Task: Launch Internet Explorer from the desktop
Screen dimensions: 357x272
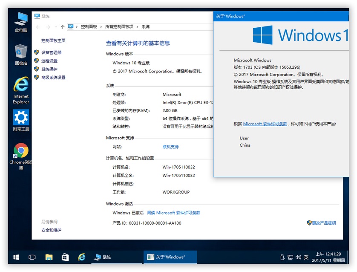Action: click(x=21, y=90)
